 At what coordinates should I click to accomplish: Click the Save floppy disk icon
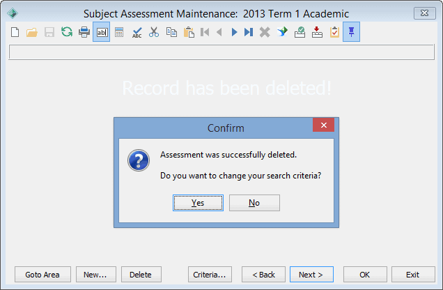tap(49, 32)
